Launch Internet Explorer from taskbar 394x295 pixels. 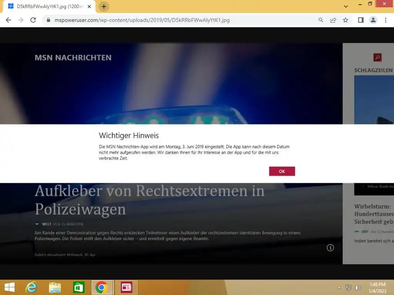coord(32,287)
